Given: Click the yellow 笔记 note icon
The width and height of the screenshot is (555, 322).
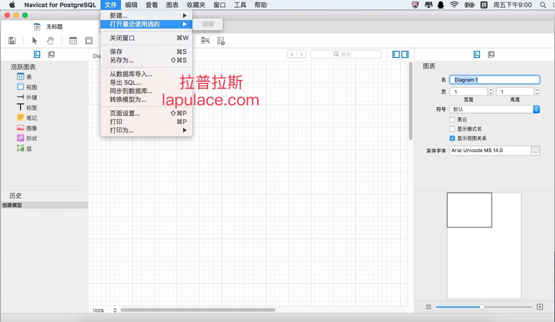Looking at the screenshot, I should (x=21, y=117).
